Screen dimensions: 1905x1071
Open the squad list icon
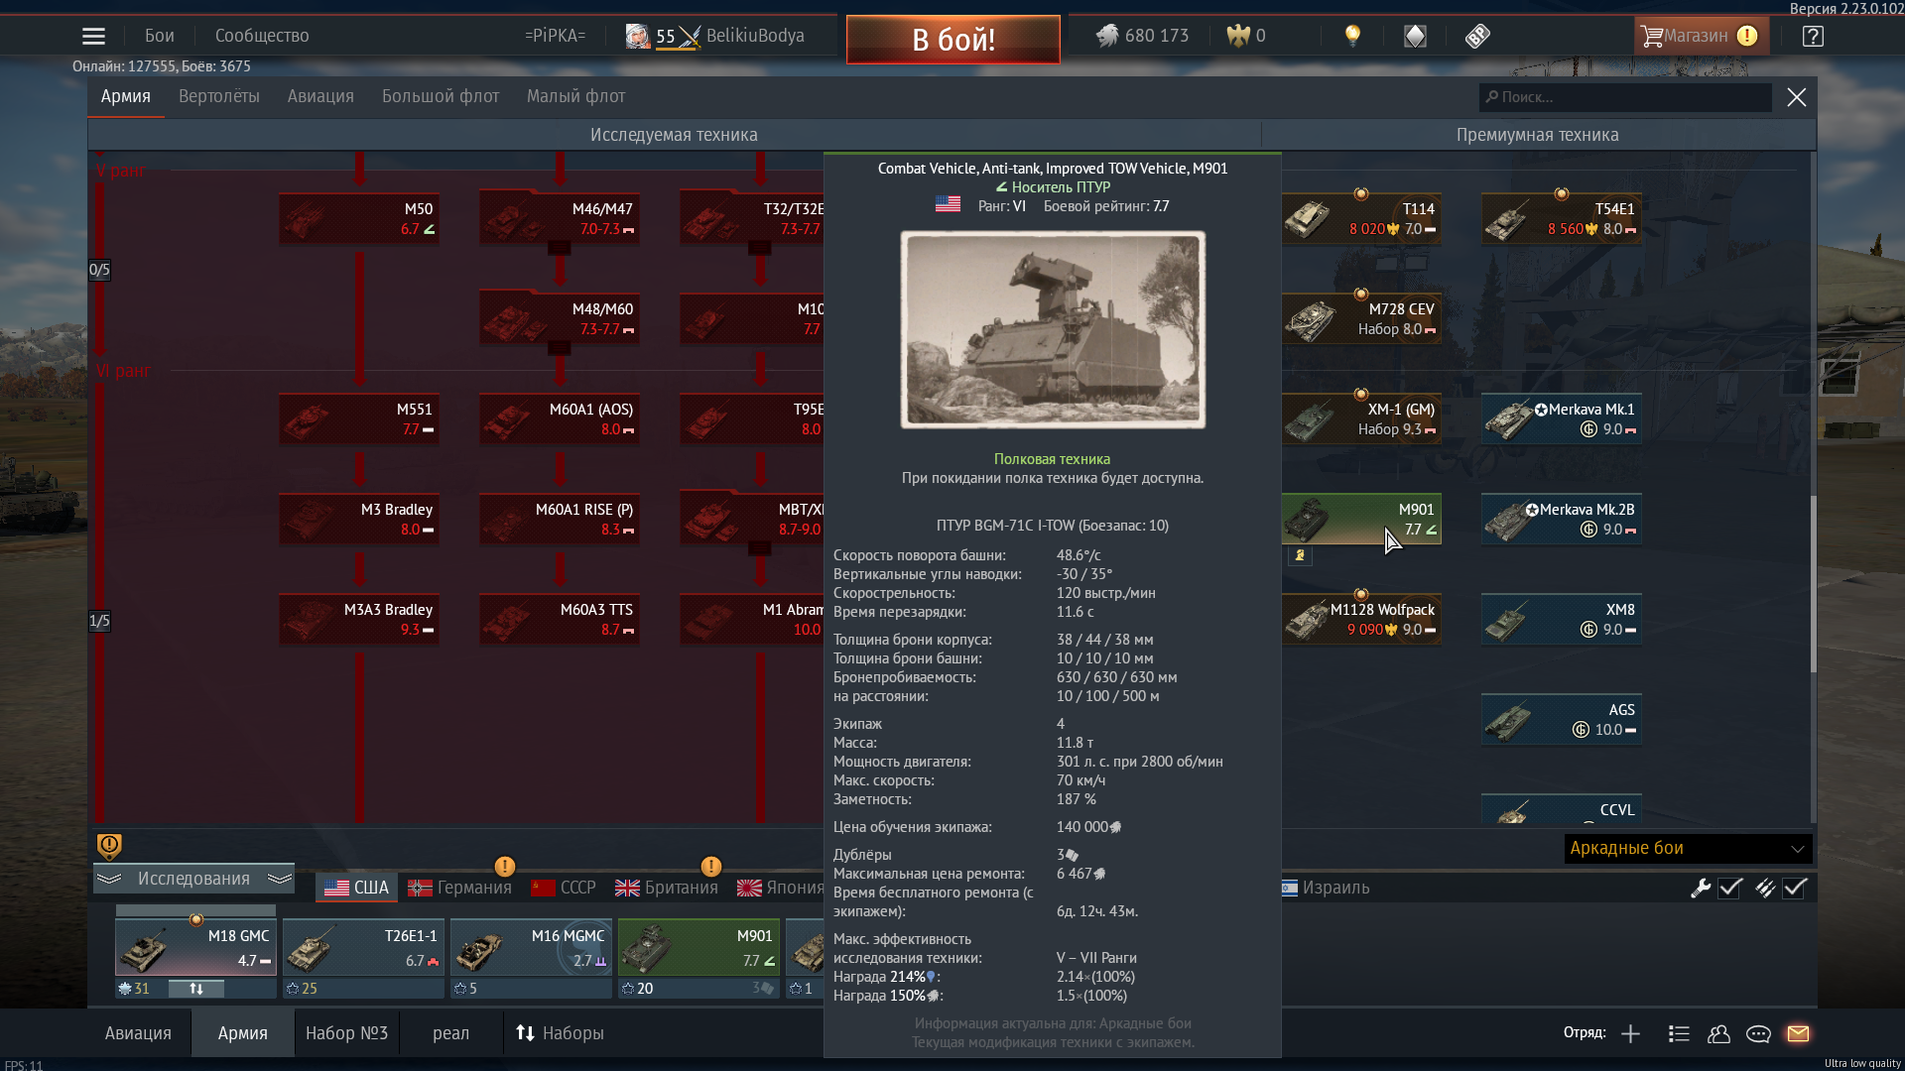pos(1679,1033)
